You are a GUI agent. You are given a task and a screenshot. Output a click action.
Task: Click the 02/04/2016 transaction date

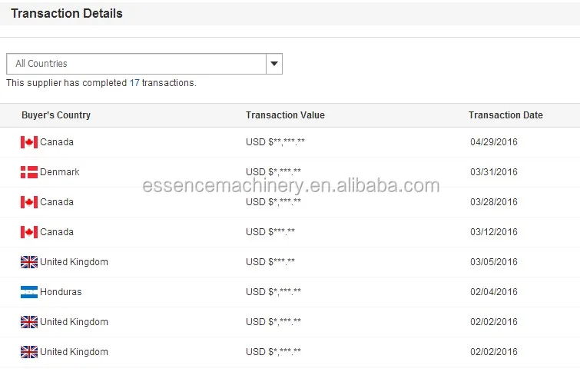tap(494, 292)
